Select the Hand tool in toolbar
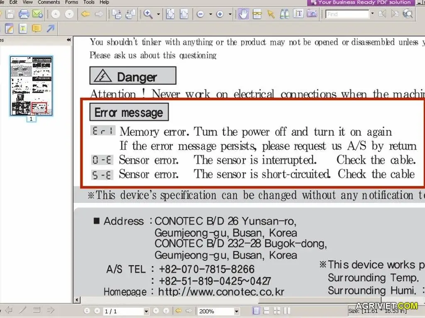This screenshot has width=425, height=318. pos(243,14)
